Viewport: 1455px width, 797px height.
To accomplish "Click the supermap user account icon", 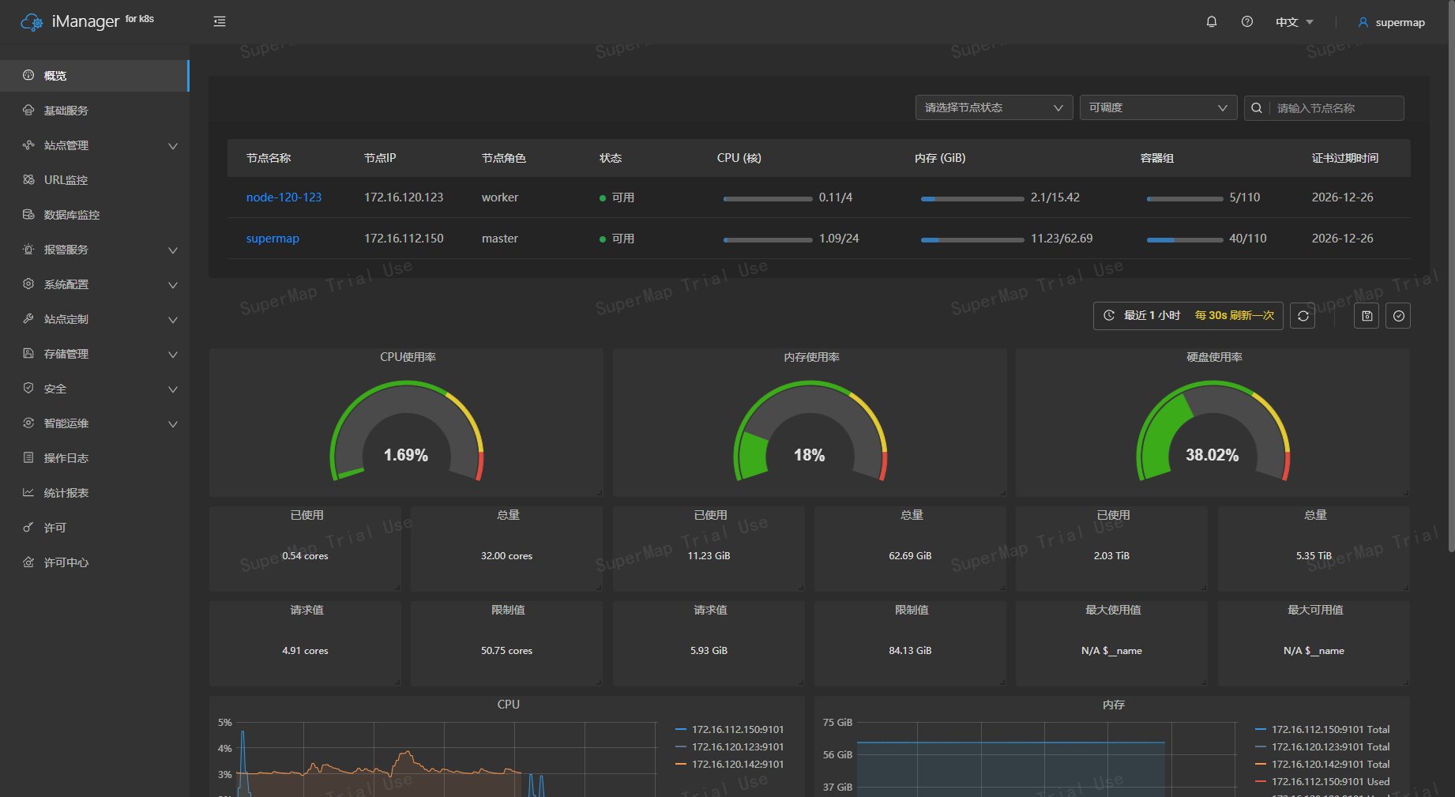I will click(x=1363, y=22).
